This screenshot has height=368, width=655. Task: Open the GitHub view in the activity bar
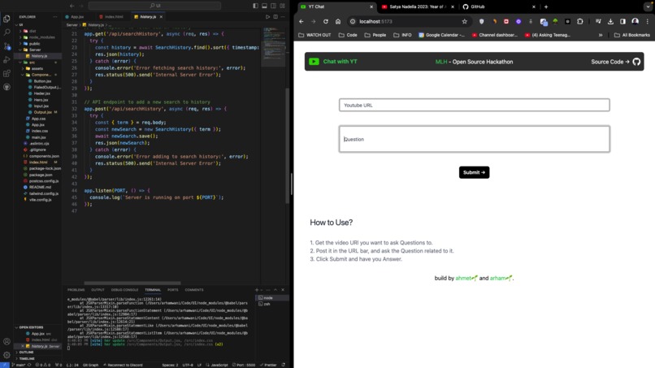click(7, 87)
